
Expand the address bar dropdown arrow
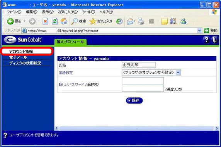[199, 31]
